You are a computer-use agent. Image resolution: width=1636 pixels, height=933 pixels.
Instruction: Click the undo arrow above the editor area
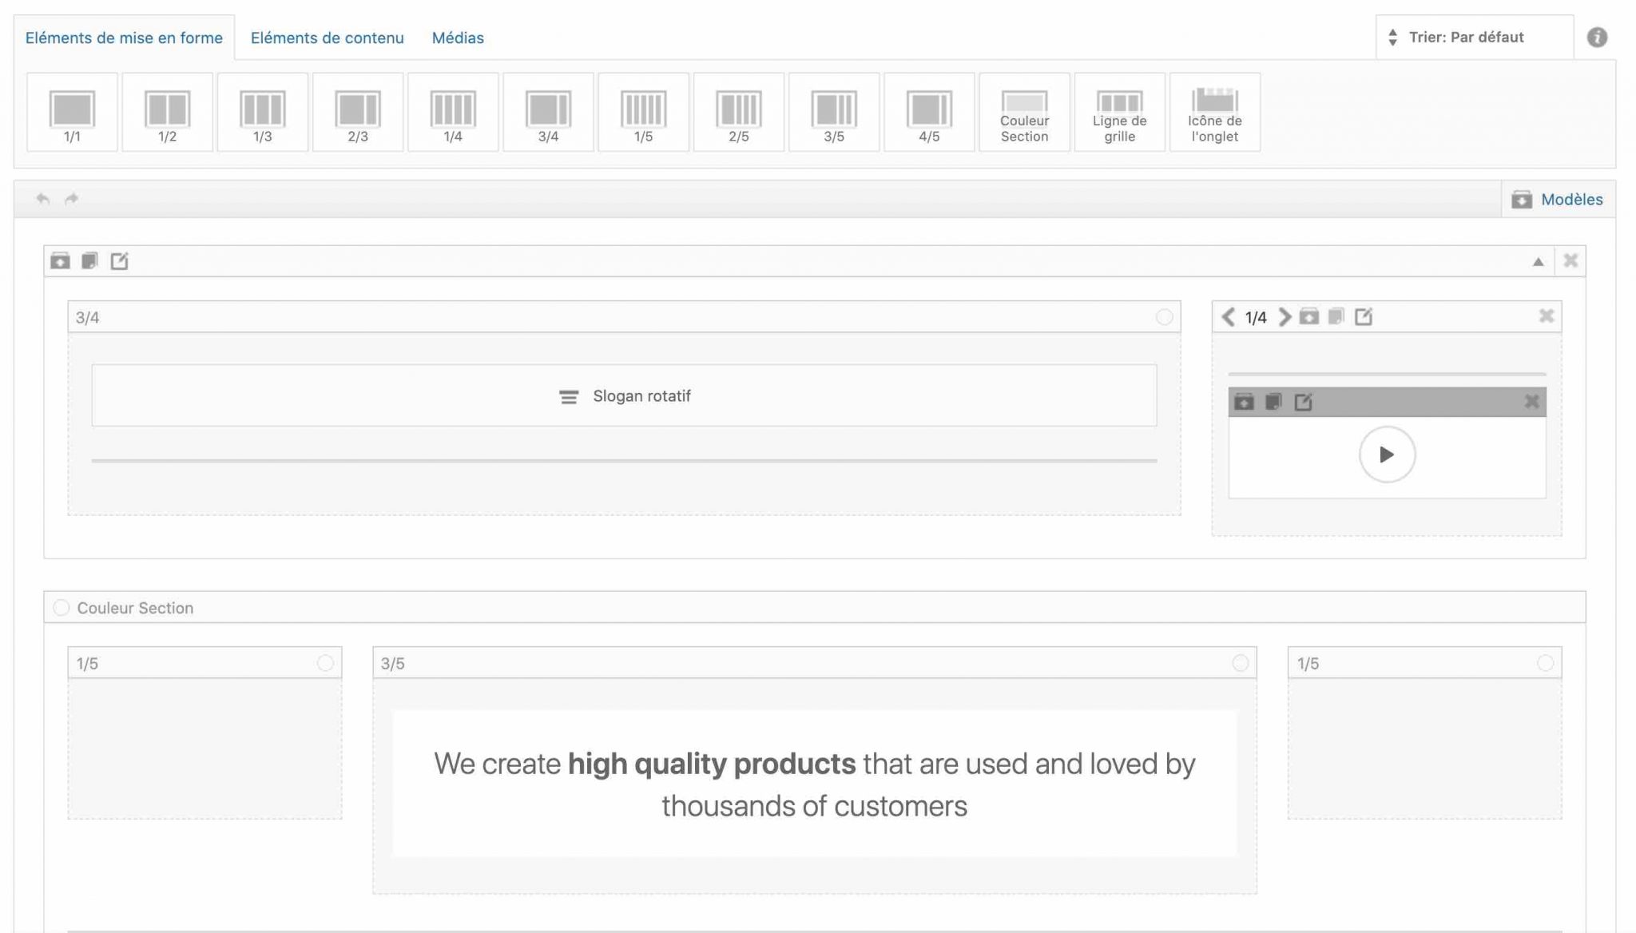tap(41, 197)
